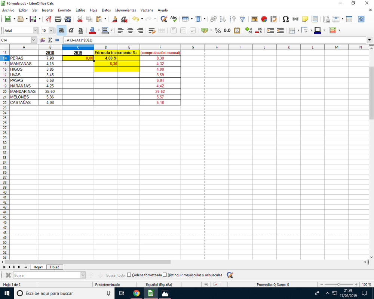Toggle Align right button
The width and height of the screenshot is (374, 299).
[140, 30]
